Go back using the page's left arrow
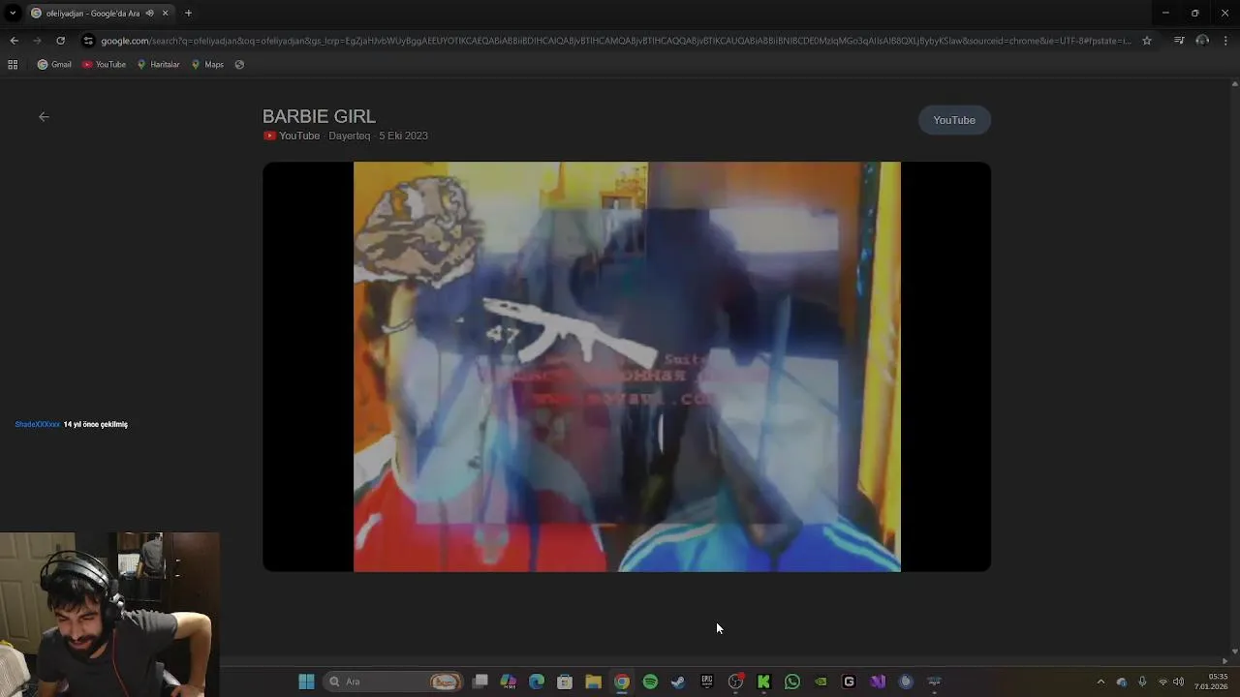Screen dimensions: 1240x697 coord(44,117)
